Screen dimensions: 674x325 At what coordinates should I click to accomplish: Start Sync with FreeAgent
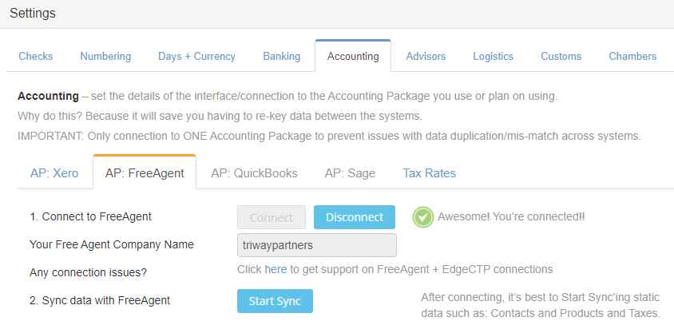click(x=275, y=301)
